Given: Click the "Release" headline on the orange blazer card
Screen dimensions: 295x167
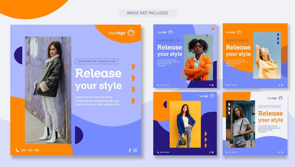Looking at the screenshot, I should pyautogui.click(x=169, y=47).
